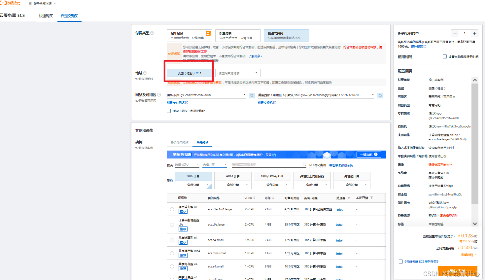This screenshot has height=280, width=485.
Task: Expand 全部分类 dropdown under GPU/FPGA/ASIC
Action: point(272,185)
